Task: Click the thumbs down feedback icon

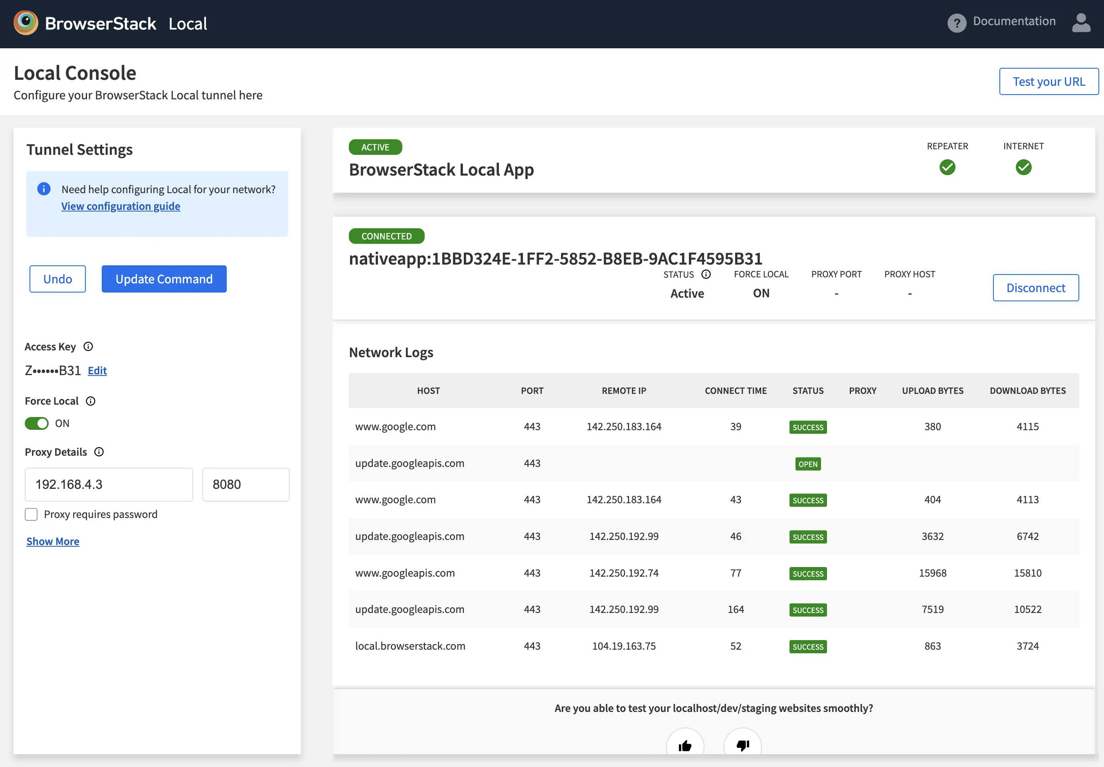Action: pos(742,745)
